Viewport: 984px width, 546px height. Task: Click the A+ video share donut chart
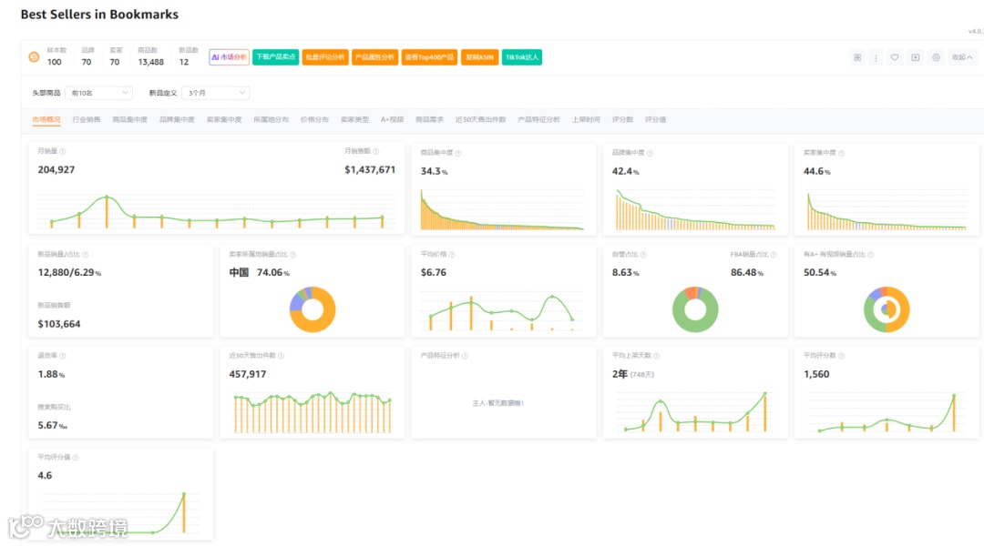coord(887,309)
